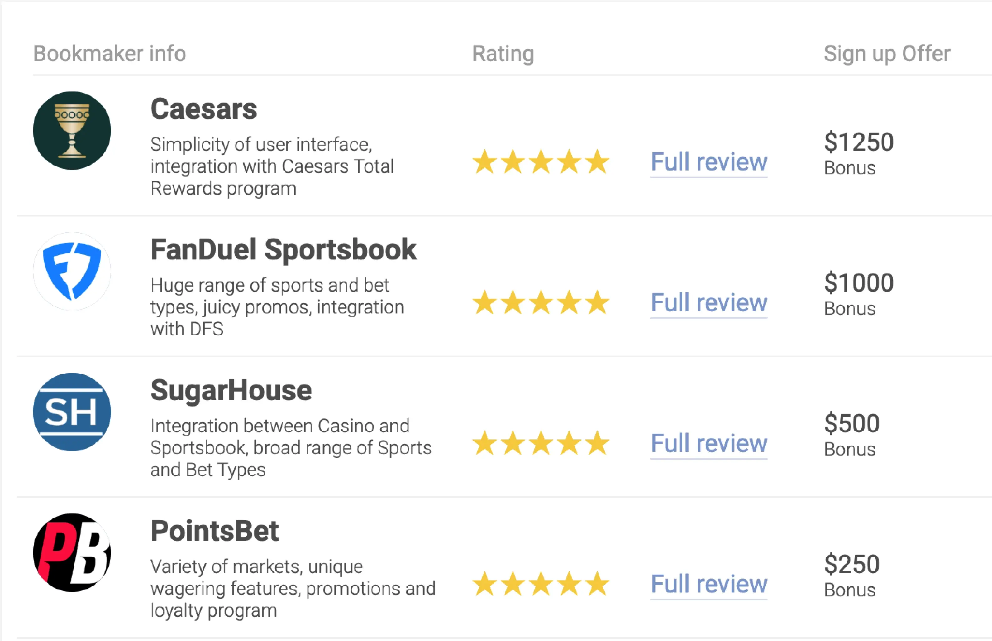Click the Caesars bookmaker name heading

(x=203, y=109)
